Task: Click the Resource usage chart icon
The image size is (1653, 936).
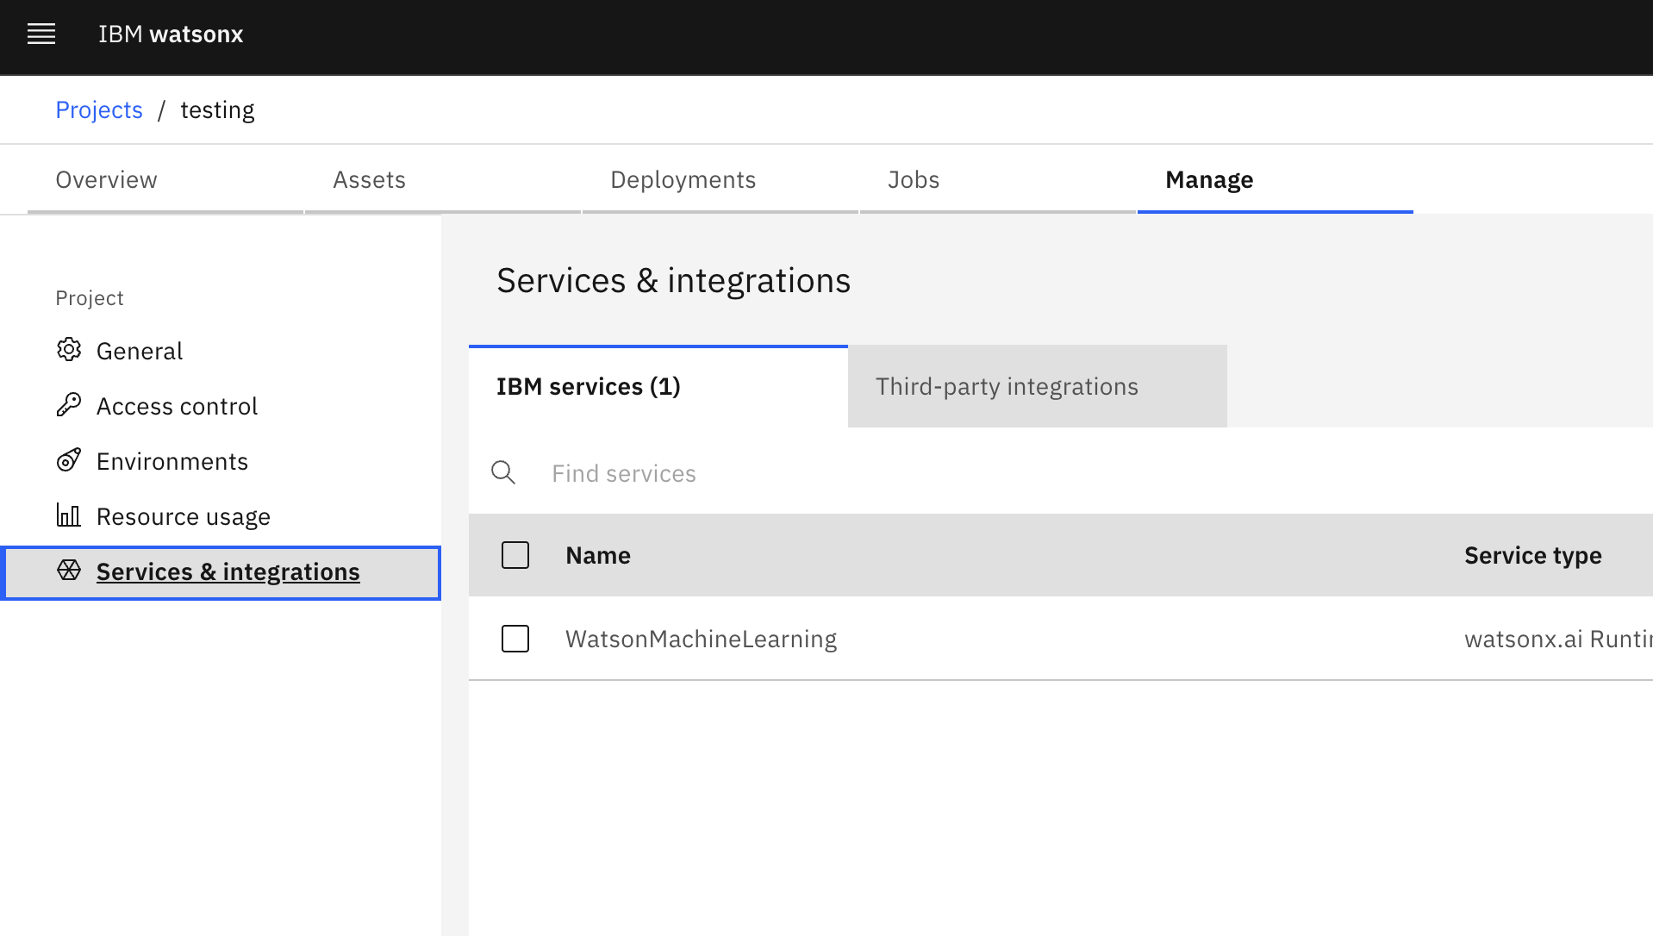Action: [69, 515]
